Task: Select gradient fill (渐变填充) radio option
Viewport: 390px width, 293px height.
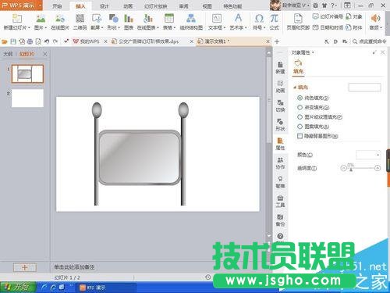Action: (x=300, y=107)
